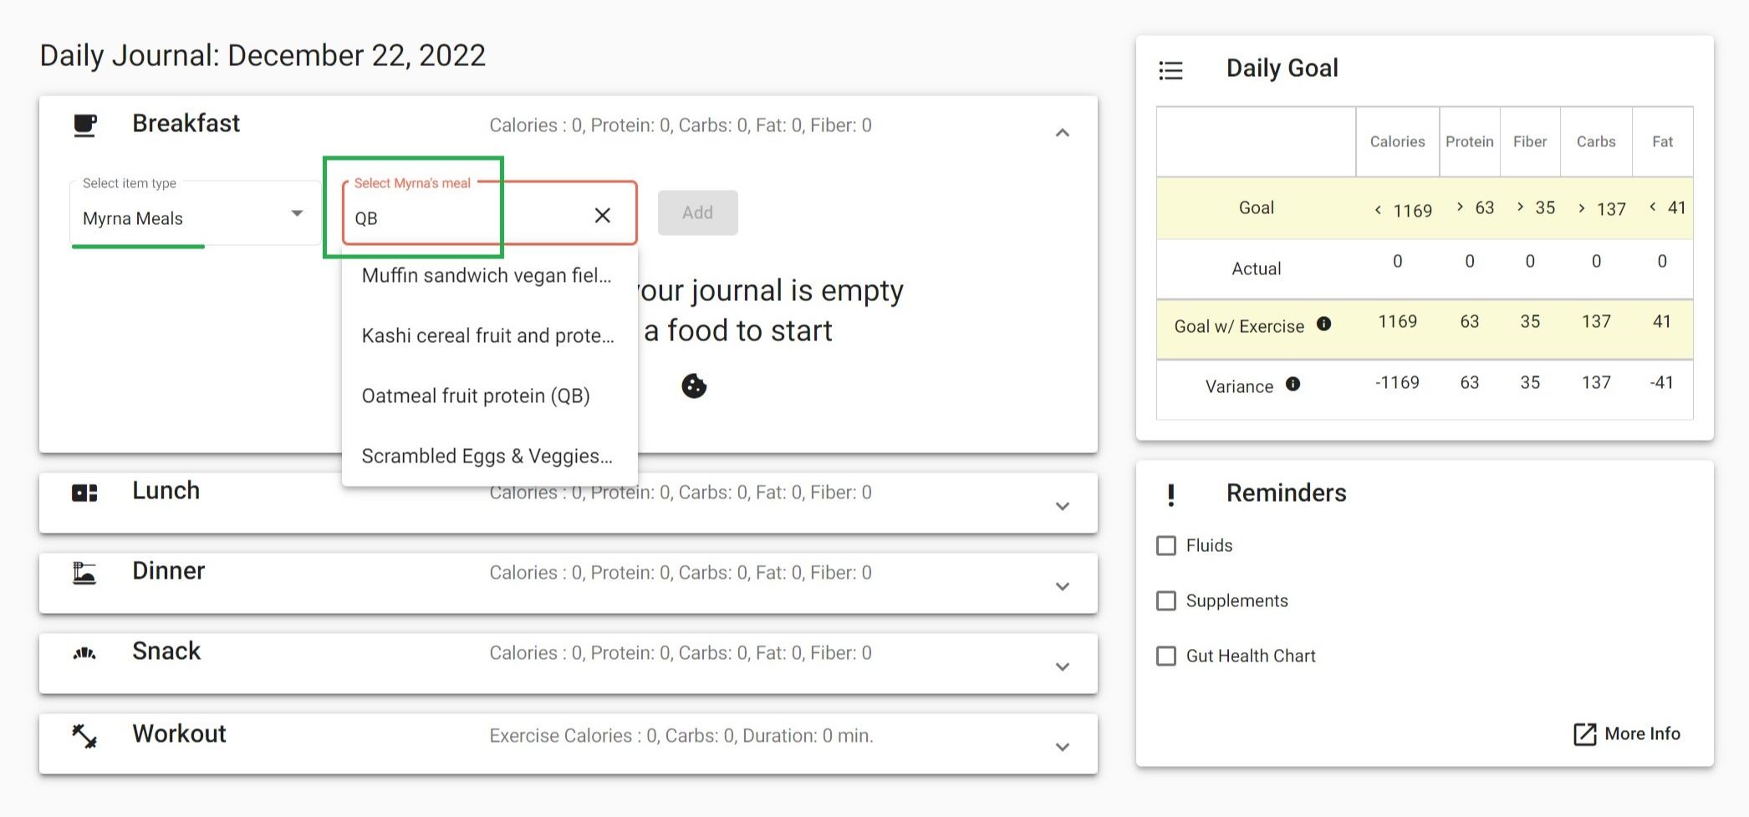Select Oatmeal fruit protein (QB) option

click(476, 396)
